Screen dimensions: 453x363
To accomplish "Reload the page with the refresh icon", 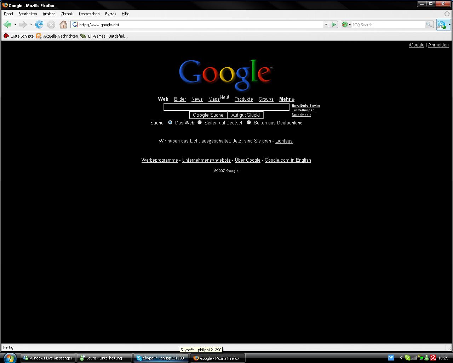I will [39, 24].
